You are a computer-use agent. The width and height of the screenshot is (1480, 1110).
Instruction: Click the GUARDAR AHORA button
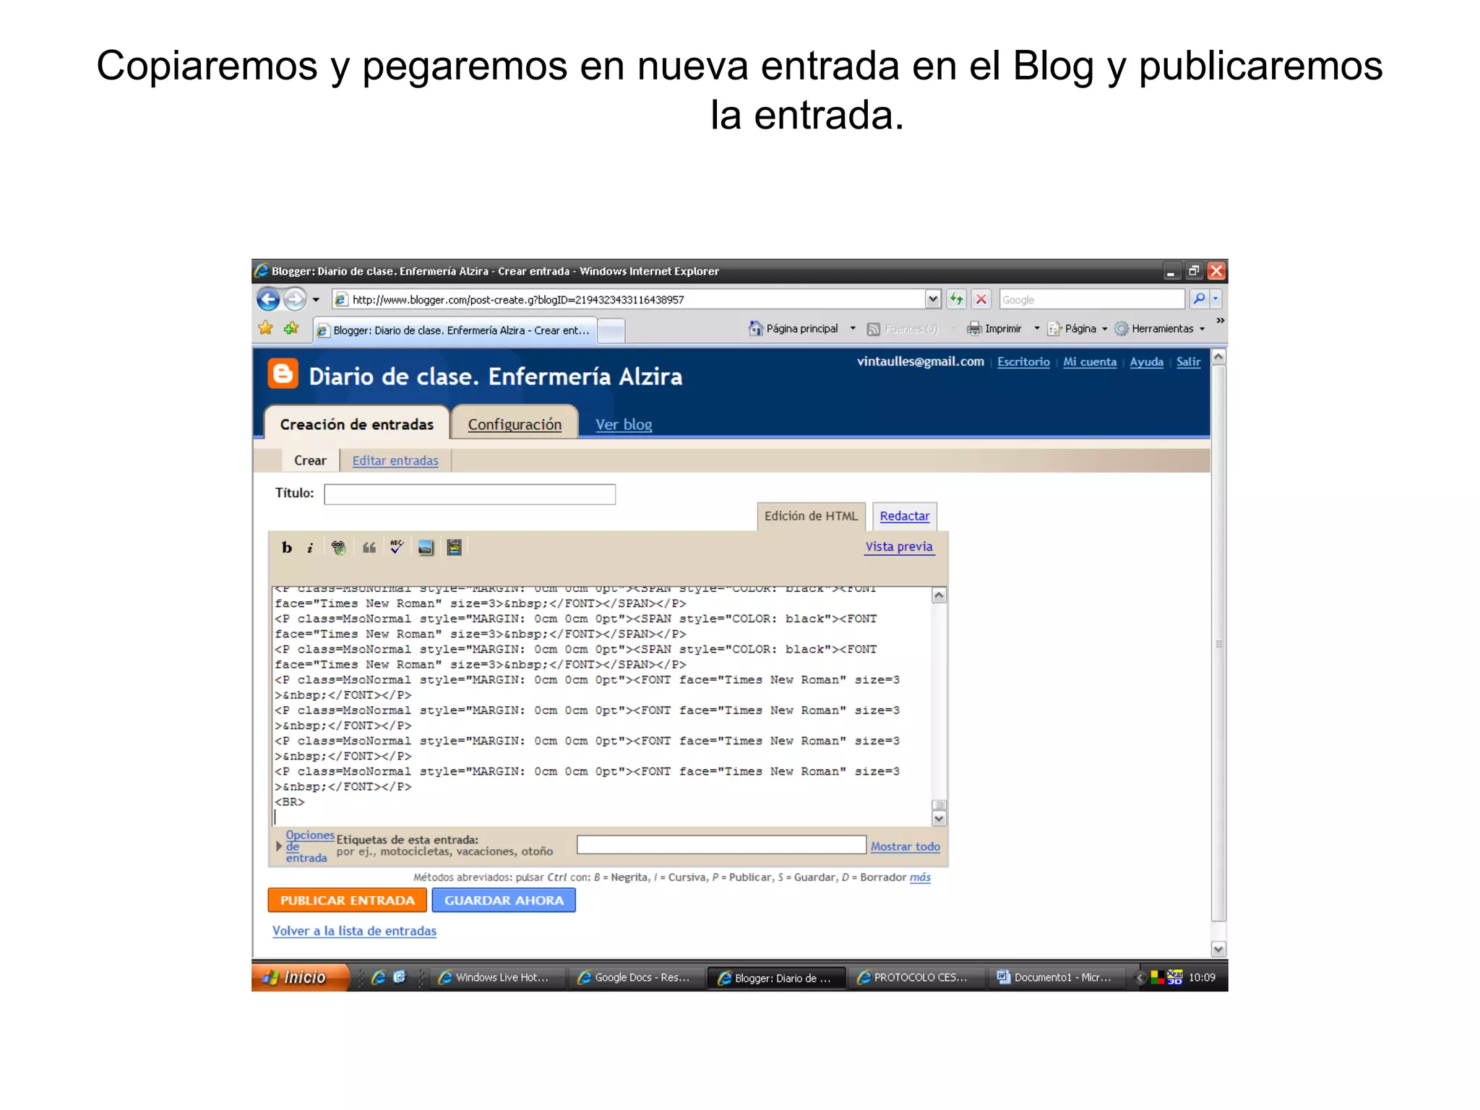[504, 900]
